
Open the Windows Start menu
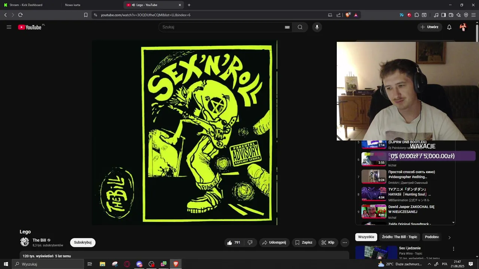(x=6, y=264)
